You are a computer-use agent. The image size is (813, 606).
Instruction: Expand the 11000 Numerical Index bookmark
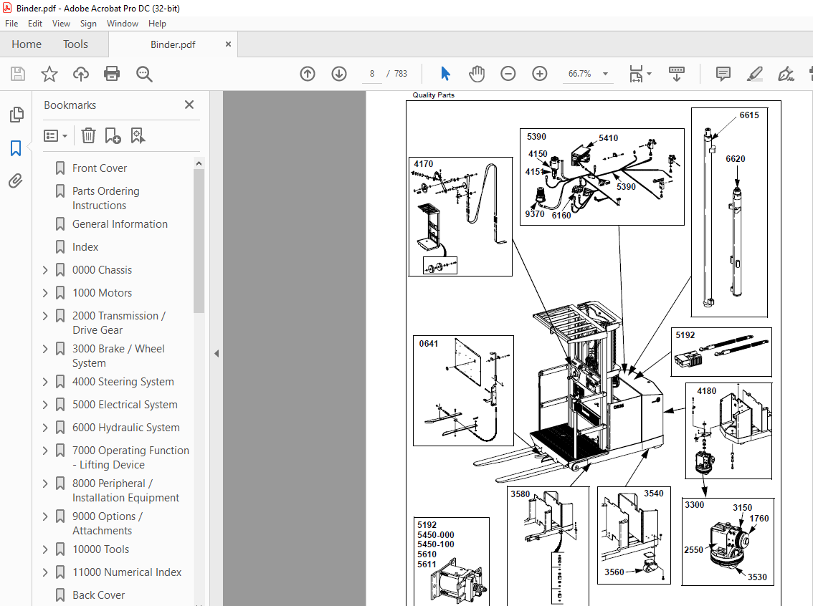click(x=45, y=572)
